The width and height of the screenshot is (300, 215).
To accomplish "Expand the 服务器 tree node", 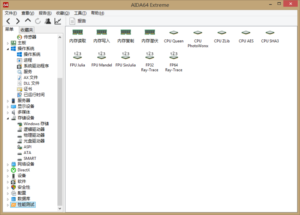I will pyautogui.click(x=8, y=101).
